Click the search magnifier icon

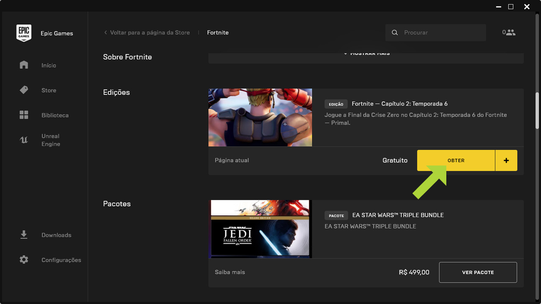pyautogui.click(x=395, y=33)
